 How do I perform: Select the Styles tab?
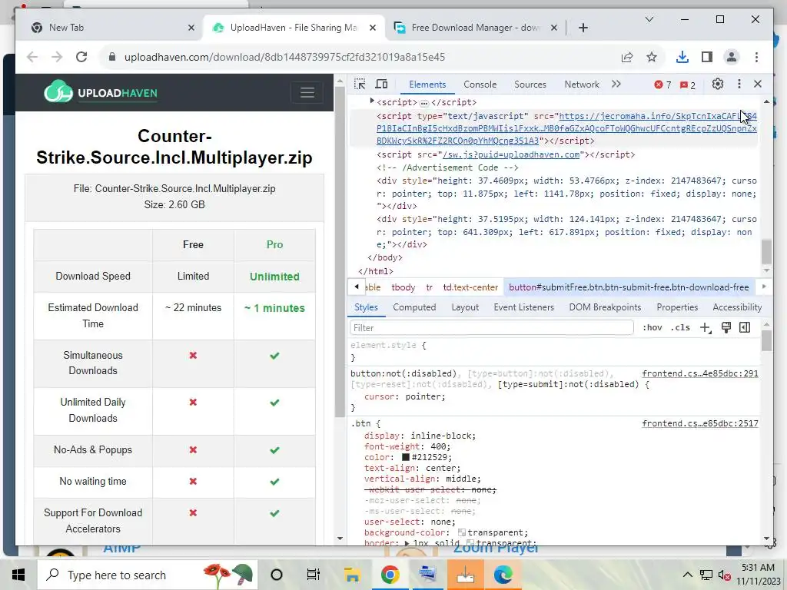click(x=366, y=307)
